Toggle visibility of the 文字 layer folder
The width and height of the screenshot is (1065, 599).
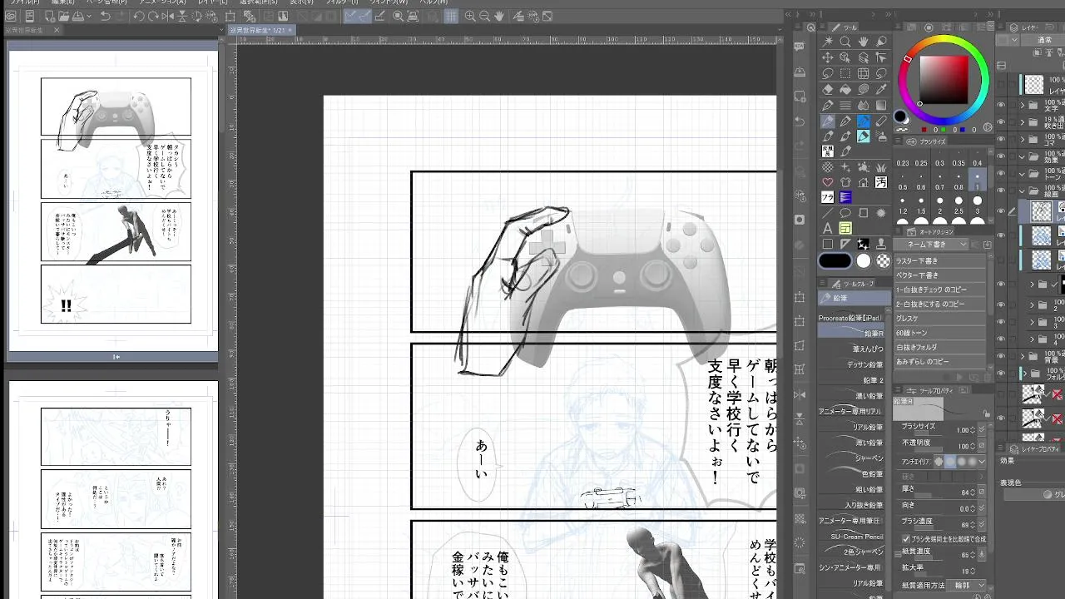click(1001, 106)
